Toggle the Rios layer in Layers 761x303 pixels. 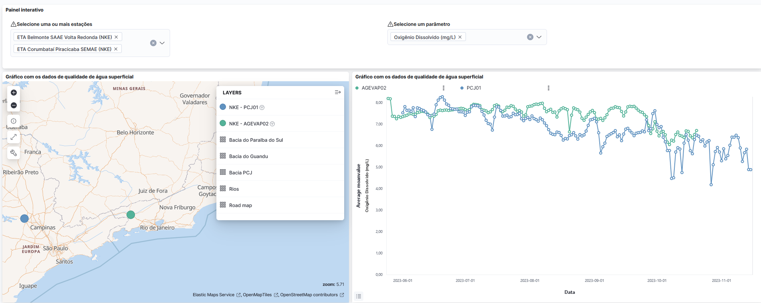(x=234, y=189)
